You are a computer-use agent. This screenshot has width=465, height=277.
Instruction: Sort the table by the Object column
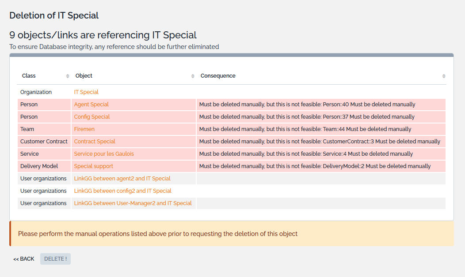[192, 75]
